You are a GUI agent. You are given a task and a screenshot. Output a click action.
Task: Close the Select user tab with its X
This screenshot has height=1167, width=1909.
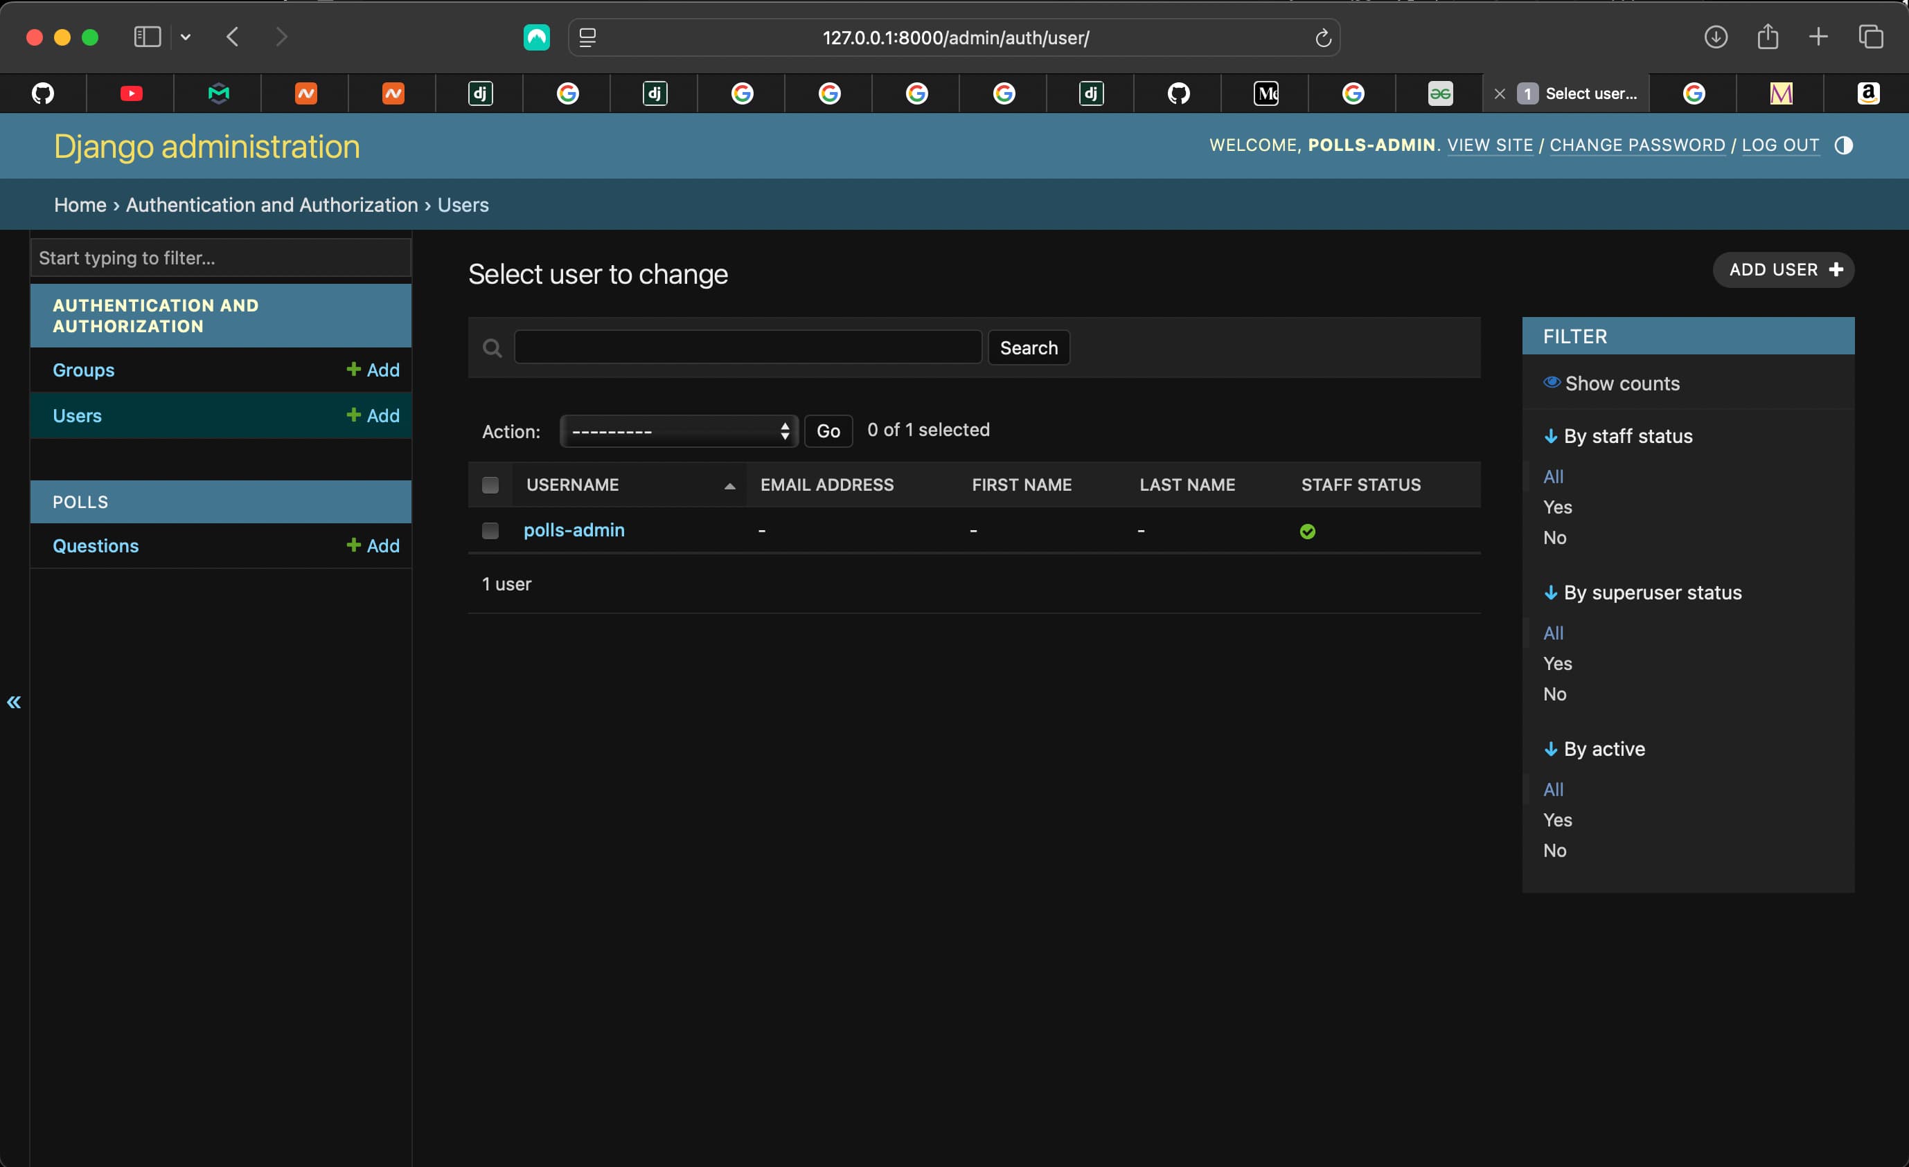tap(1499, 93)
